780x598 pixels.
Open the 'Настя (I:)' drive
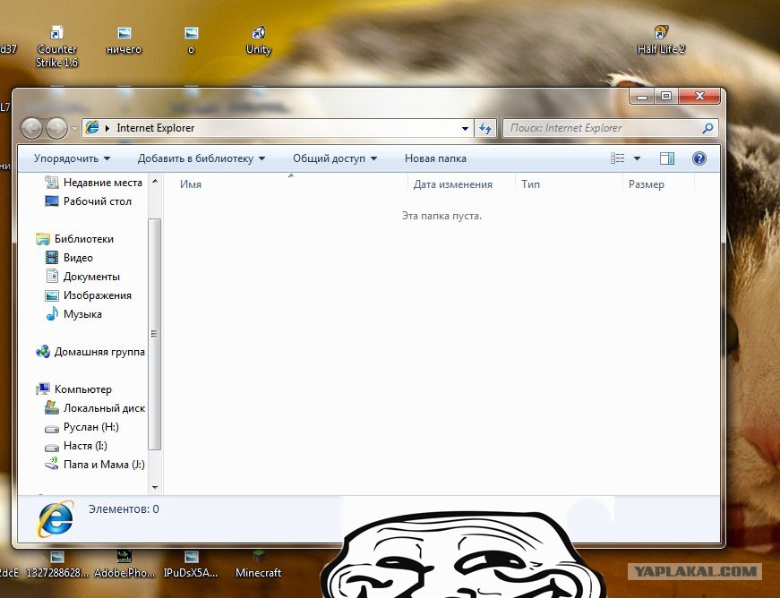tap(75, 446)
